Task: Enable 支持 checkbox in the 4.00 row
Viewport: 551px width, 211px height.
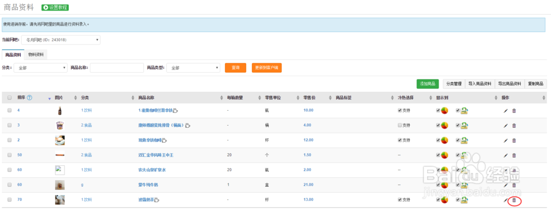Action: pos(400,126)
